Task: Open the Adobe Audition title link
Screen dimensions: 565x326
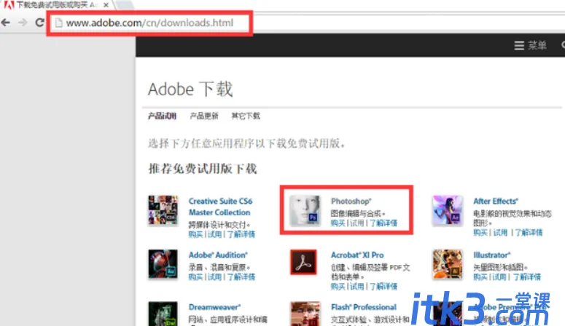Action: point(218,255)
